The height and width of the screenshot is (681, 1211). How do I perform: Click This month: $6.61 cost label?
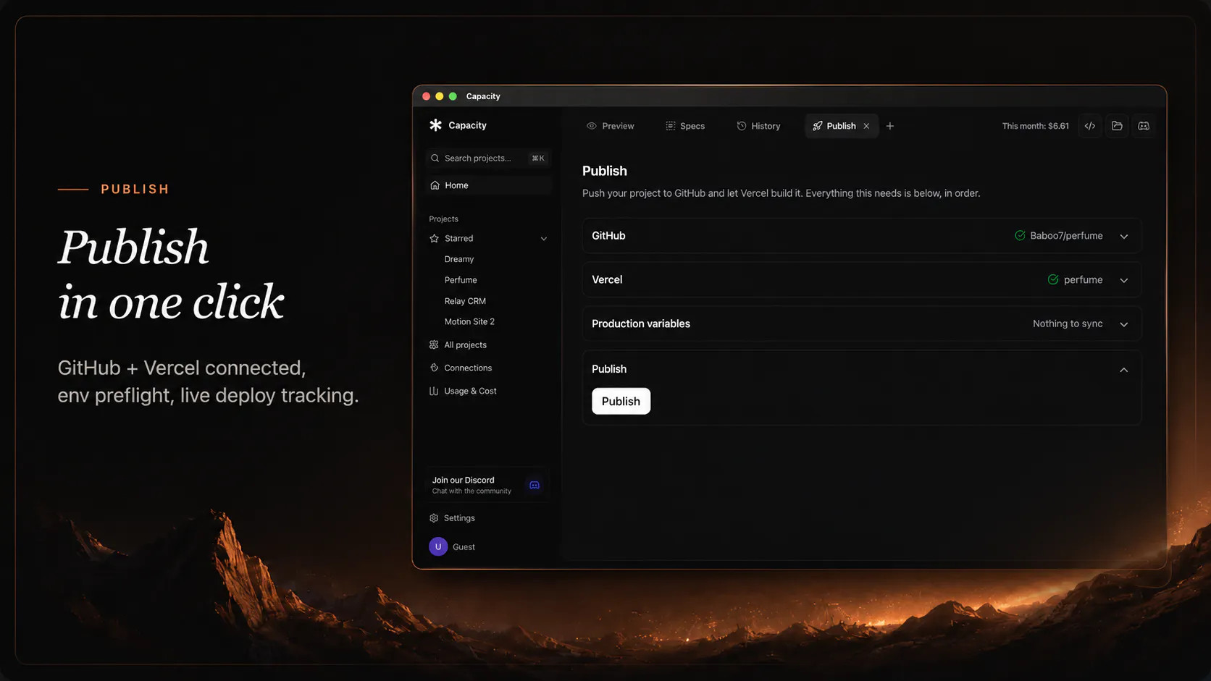1035,126
